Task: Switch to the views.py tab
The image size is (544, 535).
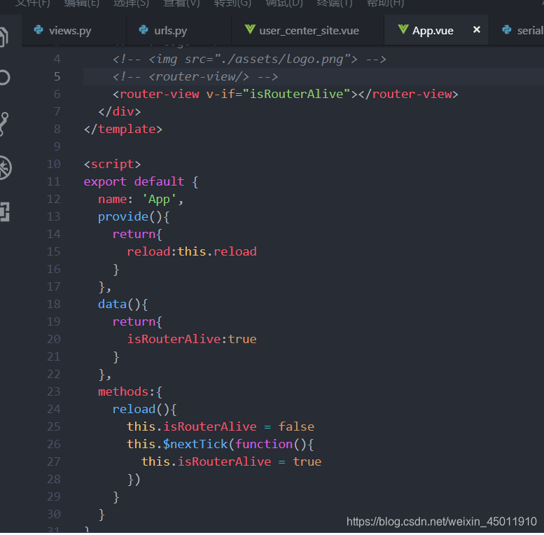Action: click(x=74, y=31)
